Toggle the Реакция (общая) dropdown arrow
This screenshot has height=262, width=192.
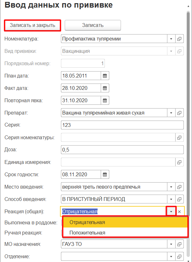coord(171,211)
